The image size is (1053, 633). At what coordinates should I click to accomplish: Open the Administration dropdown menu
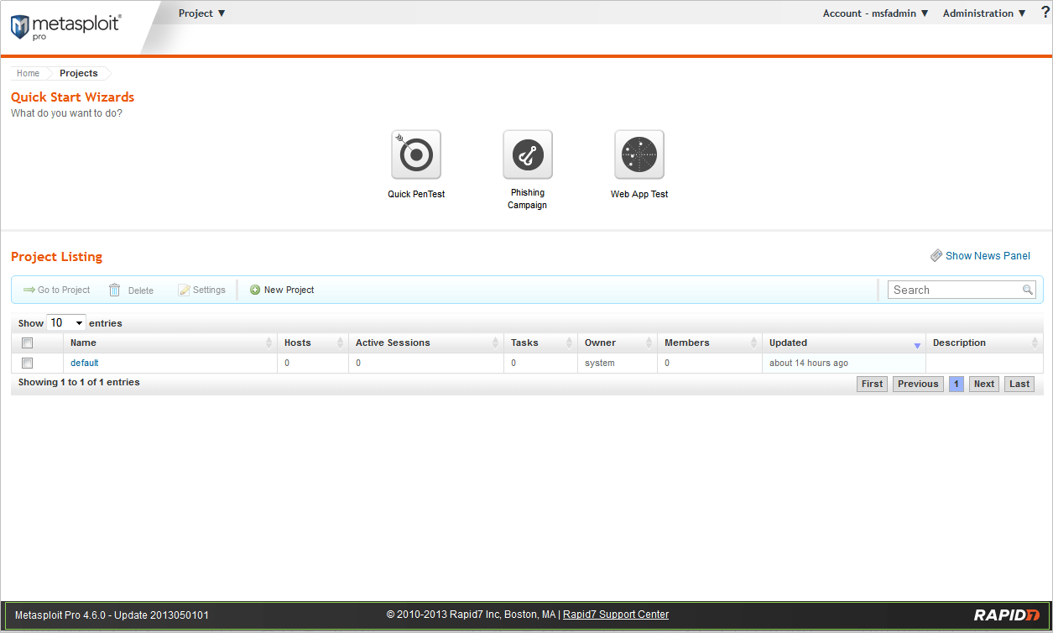[984, 13]
